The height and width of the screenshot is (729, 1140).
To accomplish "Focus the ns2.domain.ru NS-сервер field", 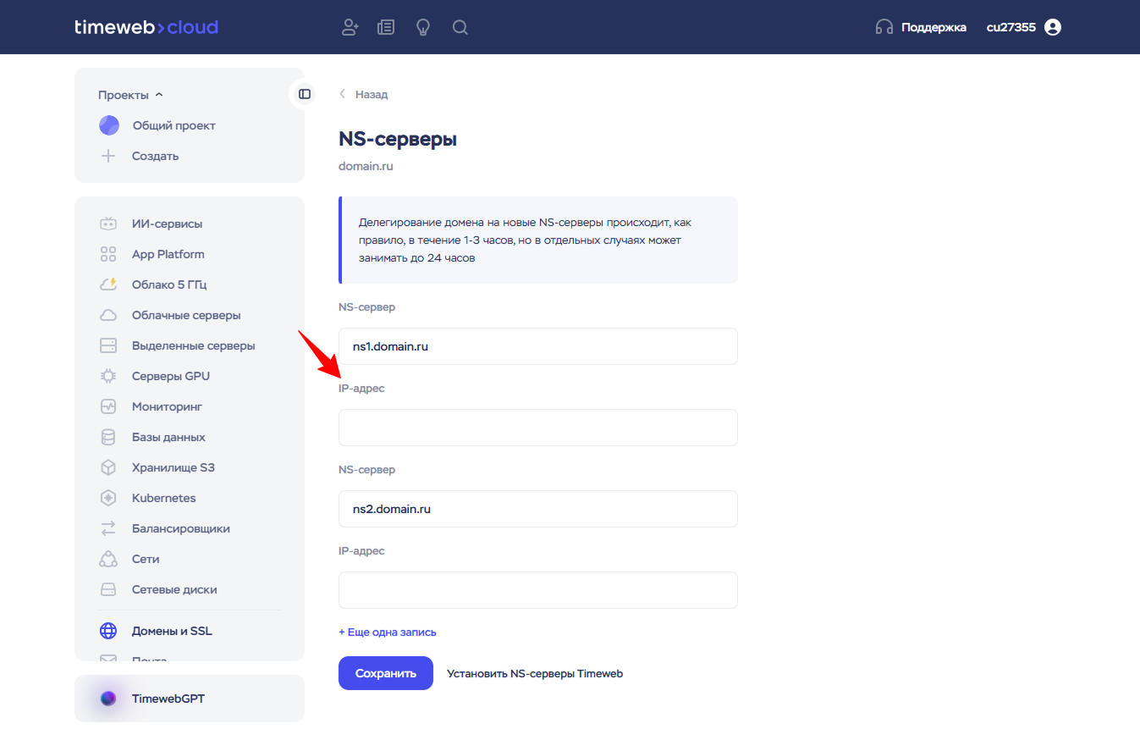I will click(x=538, y=509).
